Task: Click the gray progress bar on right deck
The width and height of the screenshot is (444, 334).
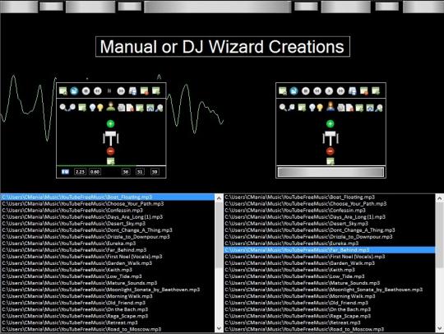Action: pos(331,172)
